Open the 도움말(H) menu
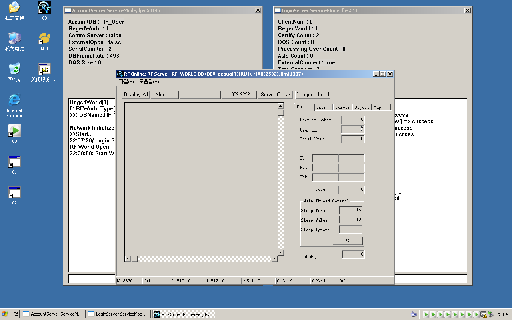This screenshot has height=320, width=512. coord(149,82)
